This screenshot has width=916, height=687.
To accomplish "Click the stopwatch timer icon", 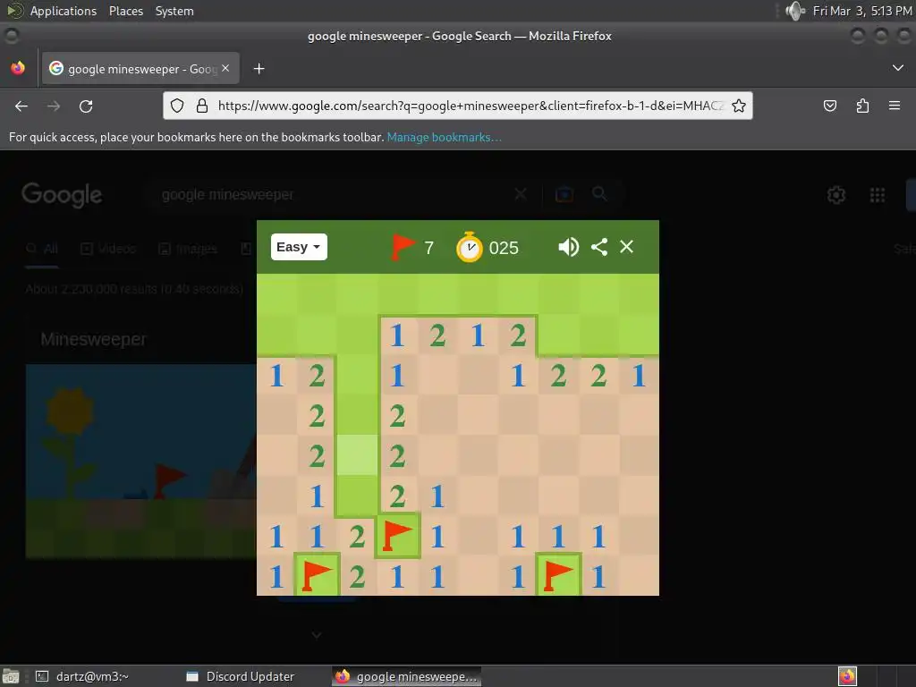I will coord(469,247).
